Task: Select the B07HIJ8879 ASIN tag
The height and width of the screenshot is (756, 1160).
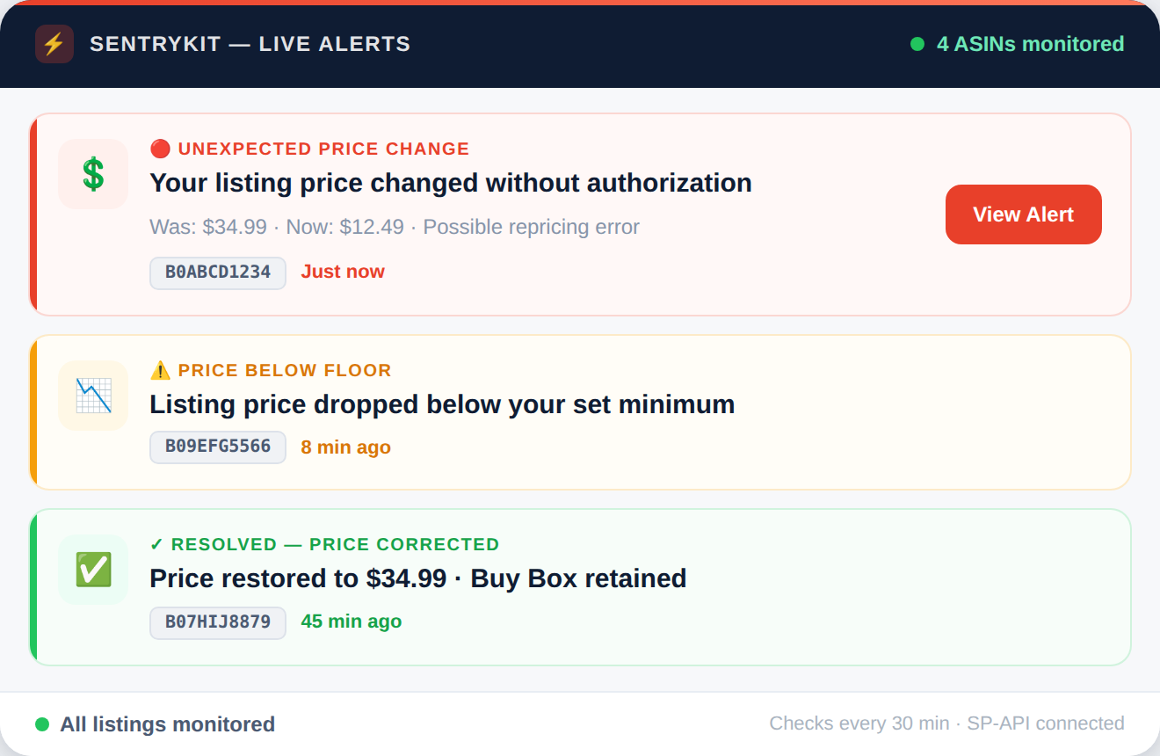Action: point(218,622)
